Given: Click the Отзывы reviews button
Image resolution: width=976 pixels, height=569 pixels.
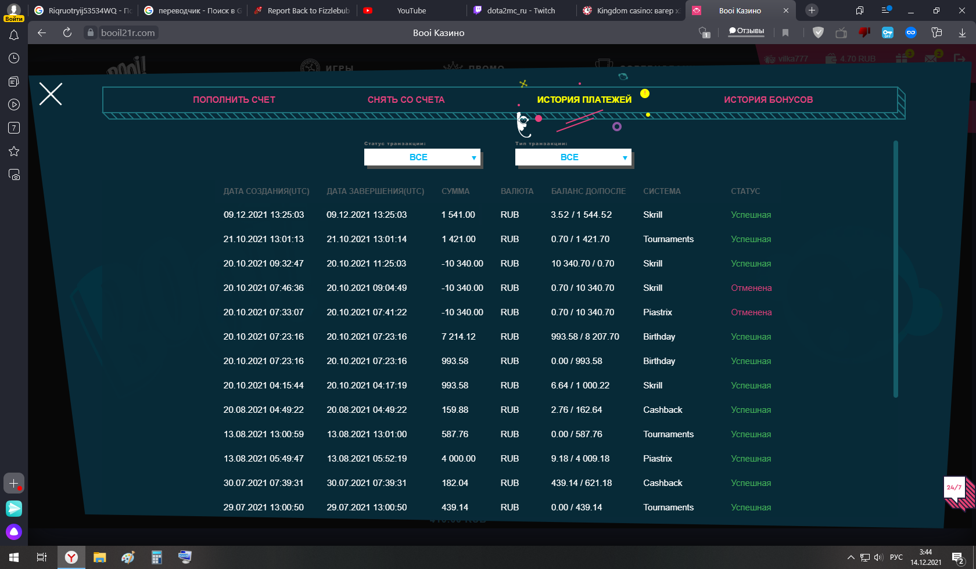Looking at the screenshot, I should click(x=747, y=31).
